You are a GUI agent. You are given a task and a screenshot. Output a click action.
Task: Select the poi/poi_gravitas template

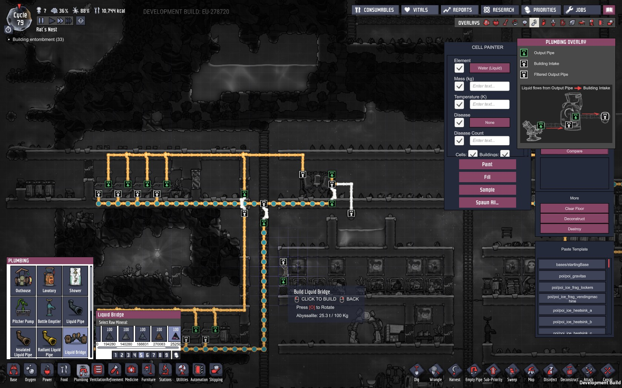click(572, 276)
